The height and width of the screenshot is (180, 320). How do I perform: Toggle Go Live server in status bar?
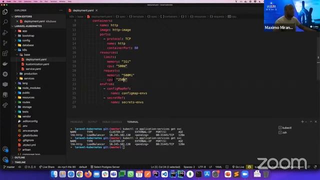tap(238, 167)
